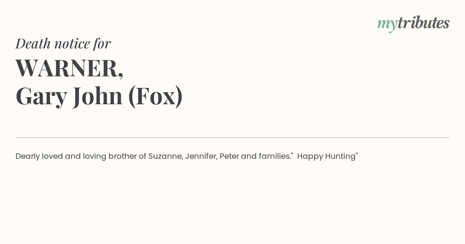
Task: Click the word "families" in the notice
Action: [x=275, y=156]
